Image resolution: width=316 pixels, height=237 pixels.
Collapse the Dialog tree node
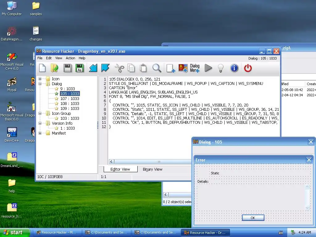pyautogui.click(x=40, y=84)
